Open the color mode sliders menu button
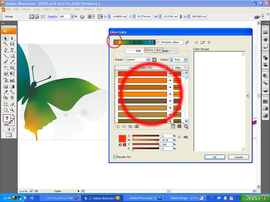The image size is (270, 202). [x=179, y=137]
